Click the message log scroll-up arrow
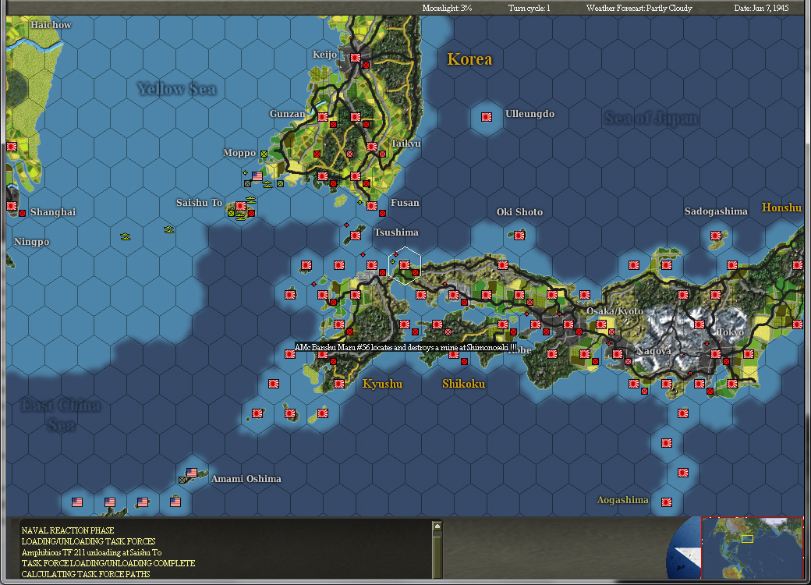This screenshot has height=585, width=811. pos(437,526)
